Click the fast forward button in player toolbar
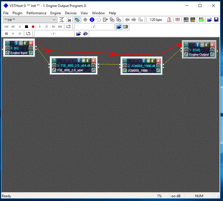Viewport: 223px width, 201px height. (53, 27)
